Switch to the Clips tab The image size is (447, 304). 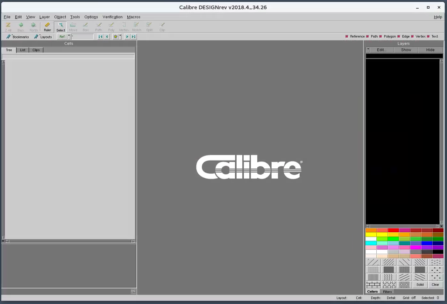tap(36, 50)
